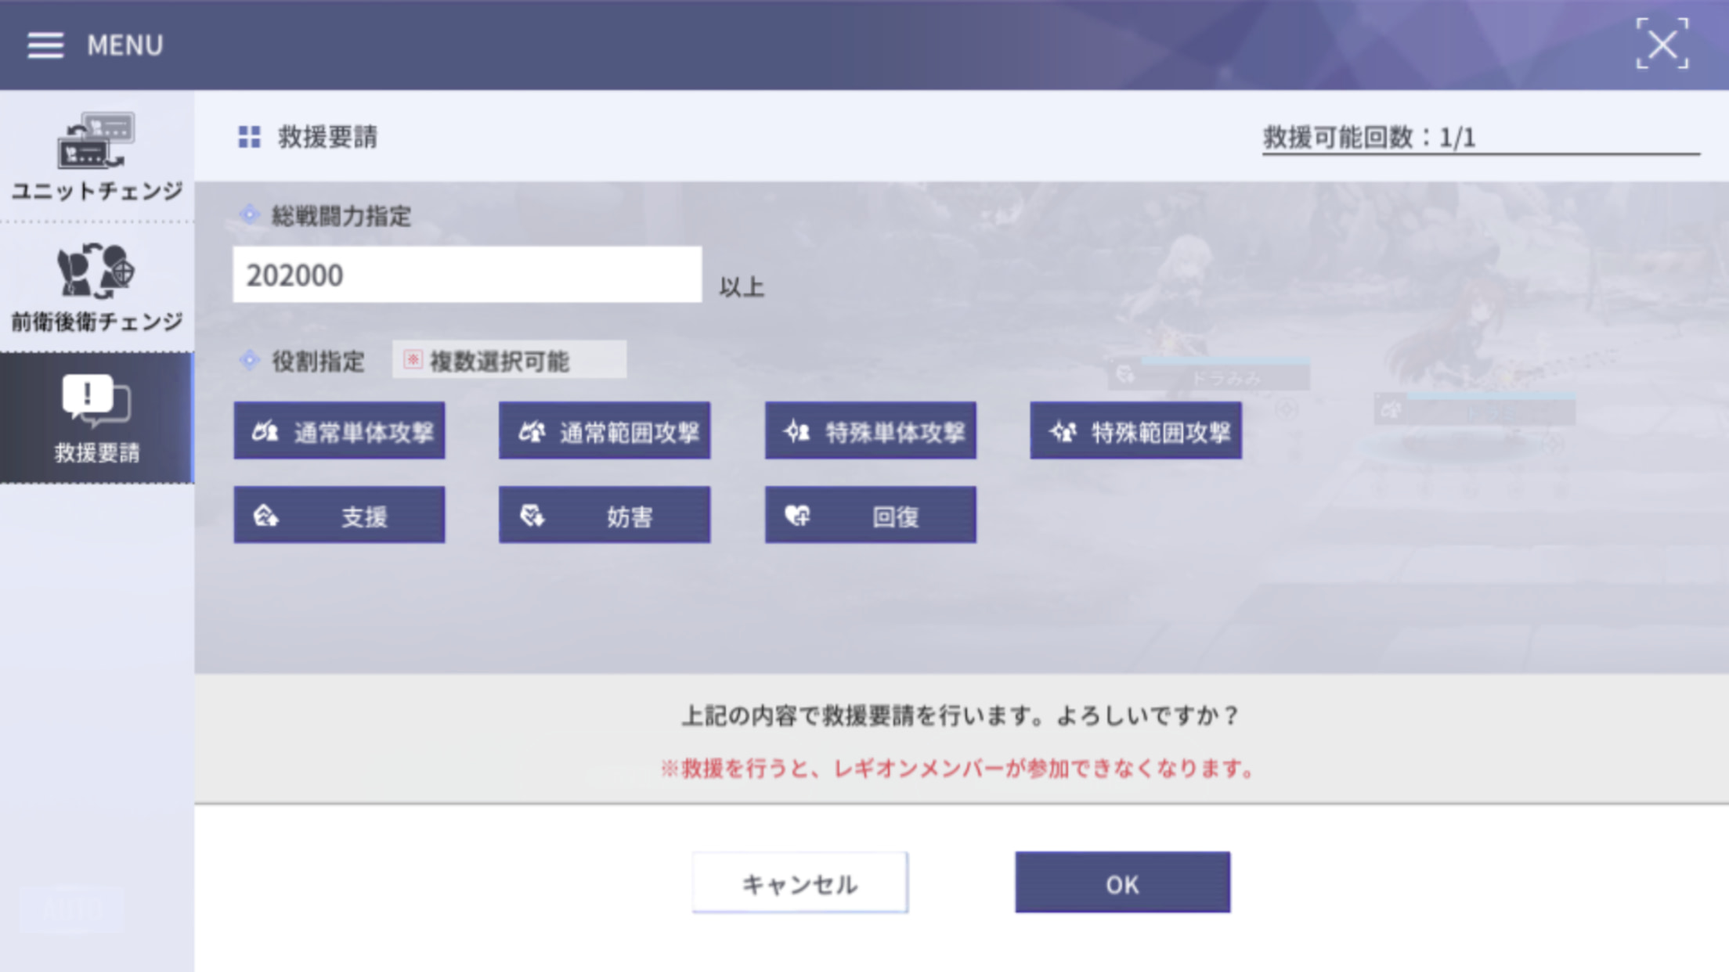
Task: Click the MENU label in the header
Action: pos(125,45)
